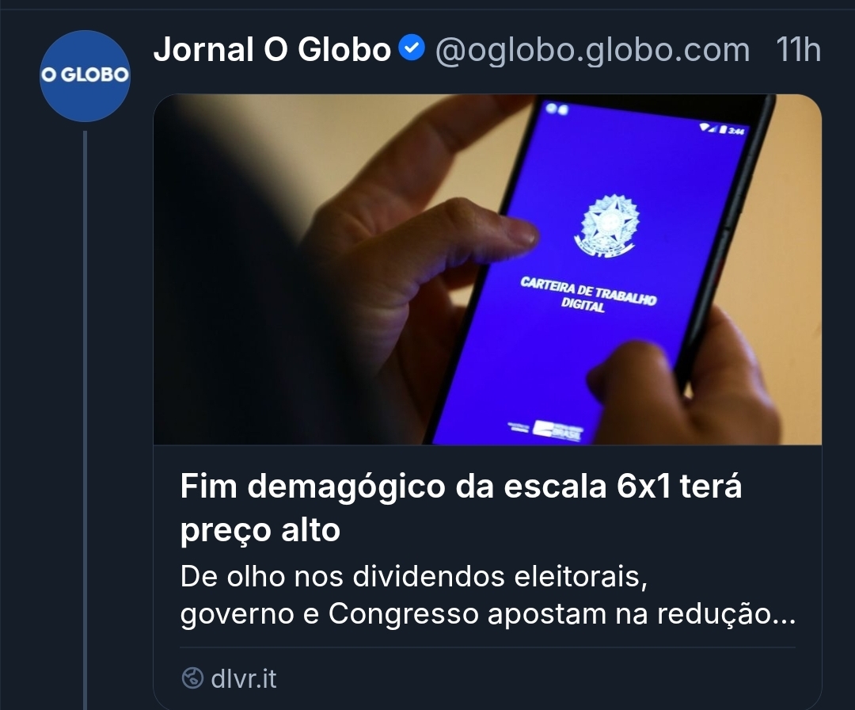Click the link card footer area
The width and height of the screenshot is (855, 710).
(x=488, y=678)
